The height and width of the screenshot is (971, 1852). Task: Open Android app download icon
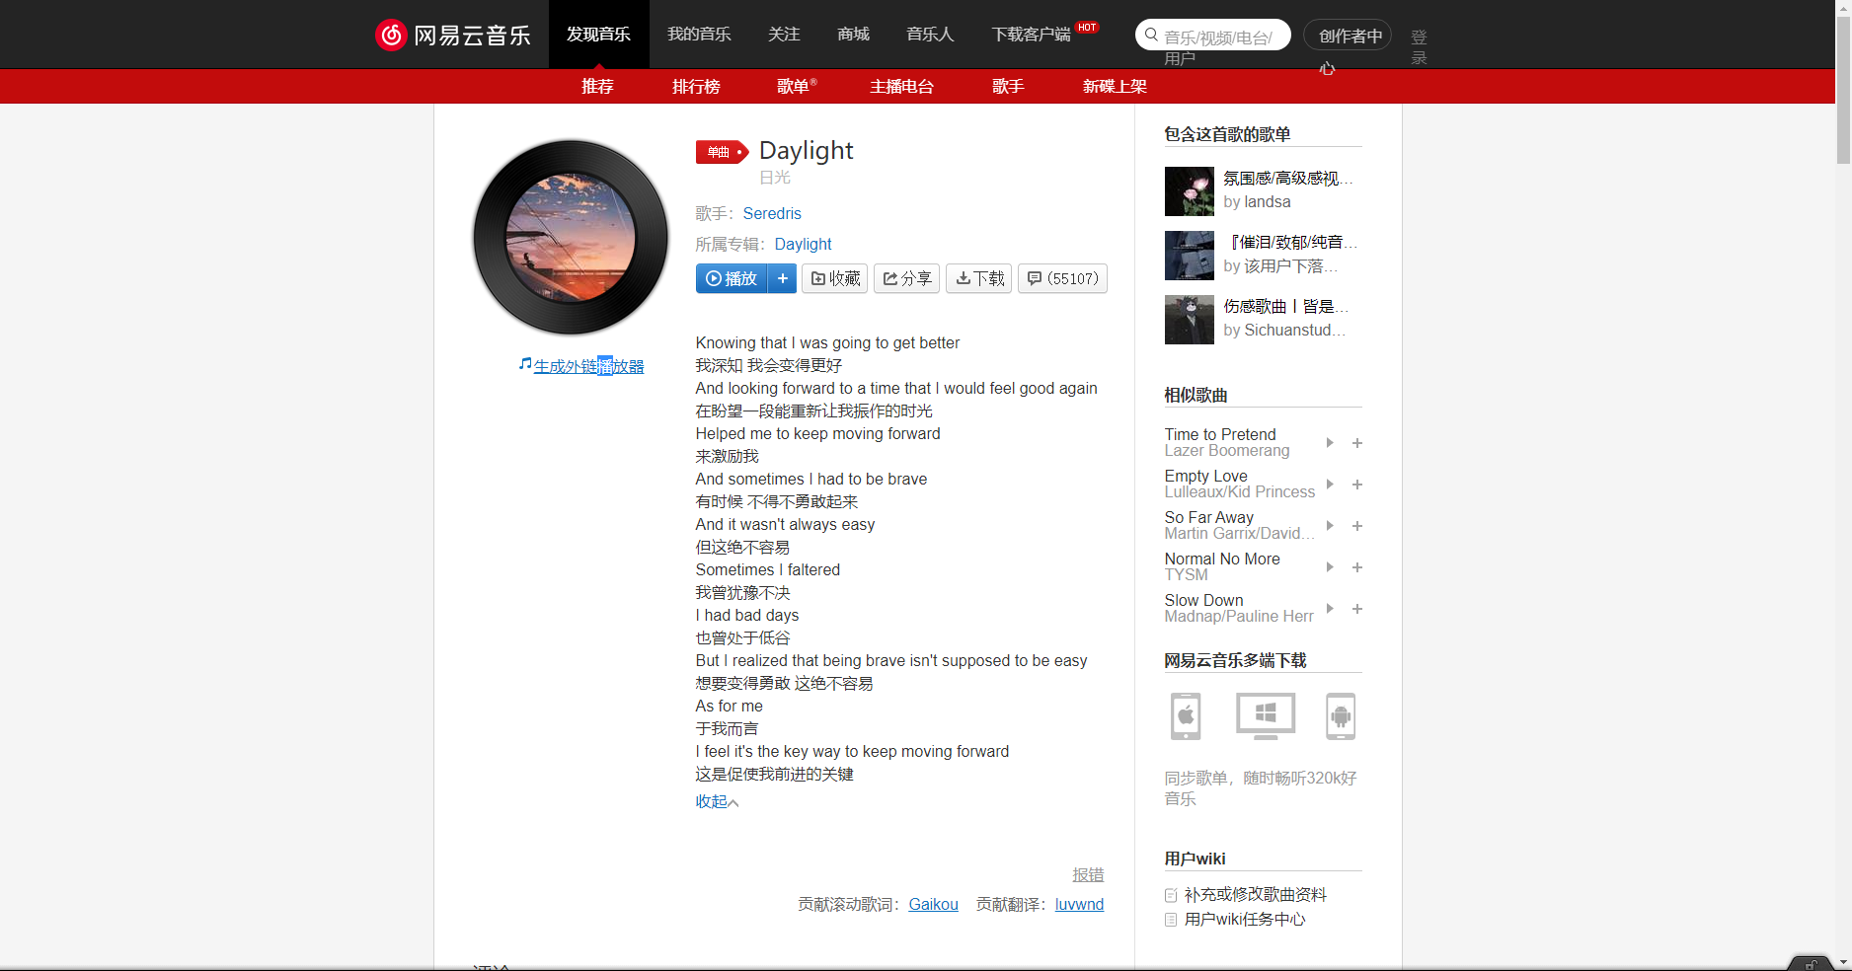(x=1341, y=716)
